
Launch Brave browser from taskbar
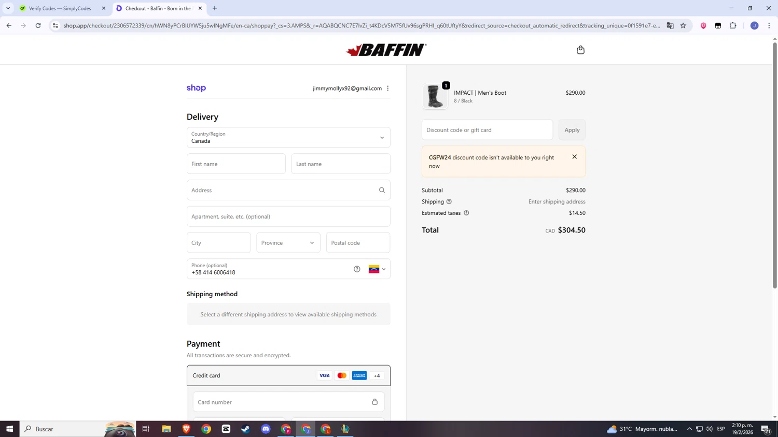point(186,429)
